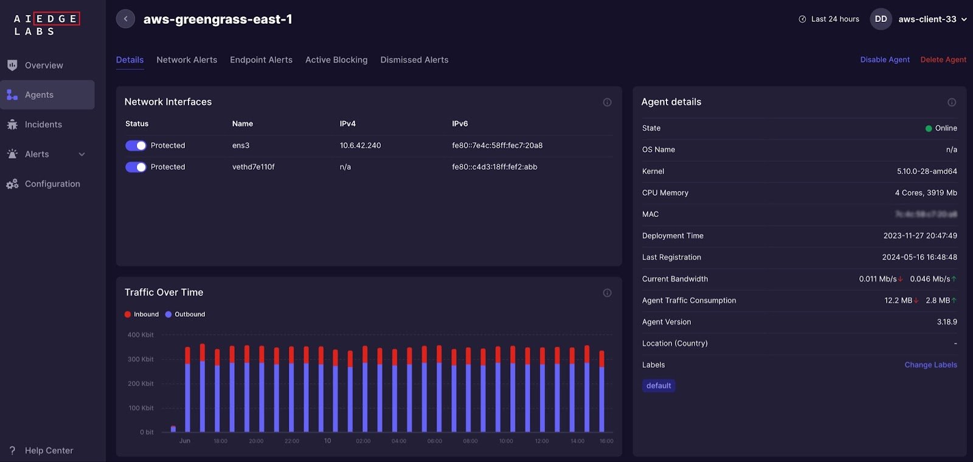Open the Overview shield icon in sidebar
Image resolution: width=973 pixels, height=462 pixels.
(12, 65)
